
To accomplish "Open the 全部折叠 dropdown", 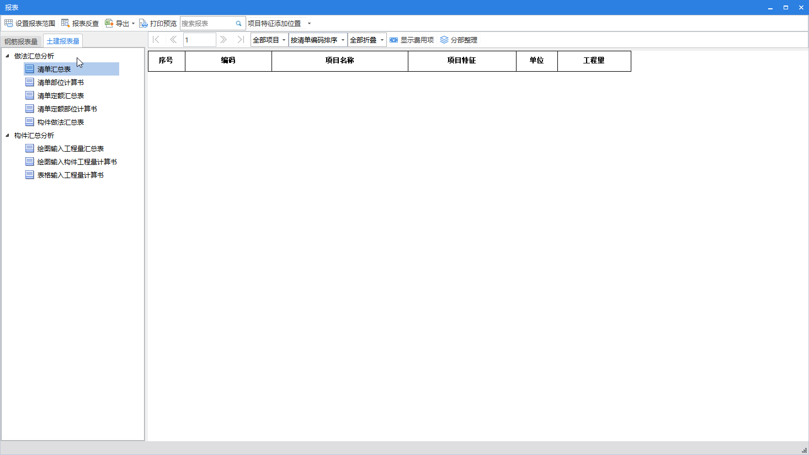I will 367,40.
